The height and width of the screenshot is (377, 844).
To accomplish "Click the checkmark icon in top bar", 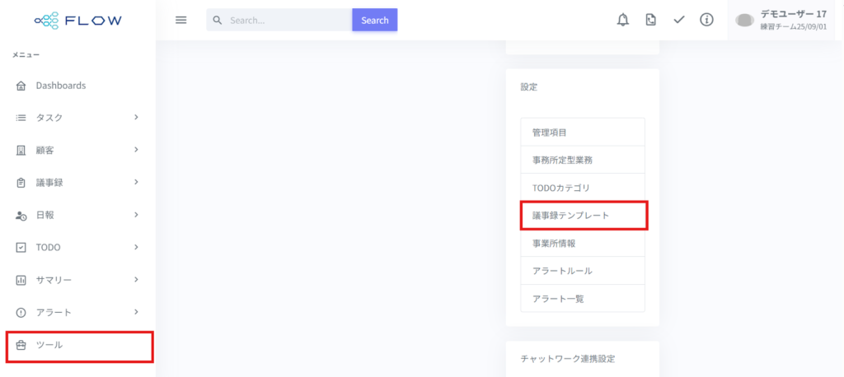I will pyautogui.click(x=678, y=20).
